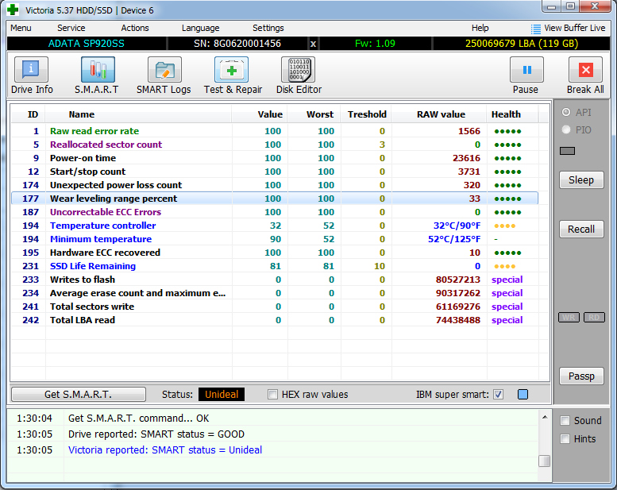Screen dimensions: 617x490
Task: Click the blue color square near IBM super smart
Action: (x=523, y=395)
